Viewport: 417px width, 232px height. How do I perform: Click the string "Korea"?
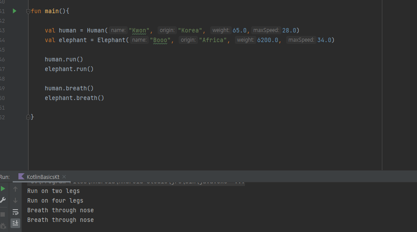coord(190,31)
